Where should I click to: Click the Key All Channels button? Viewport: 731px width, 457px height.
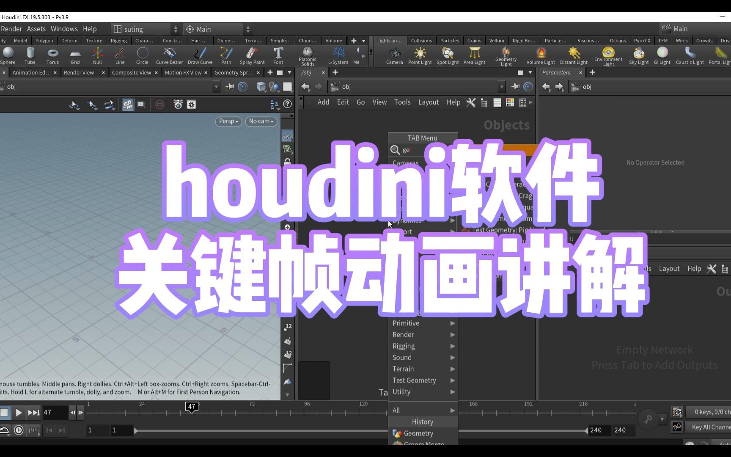pyautogui.click(x=709, y=427)
